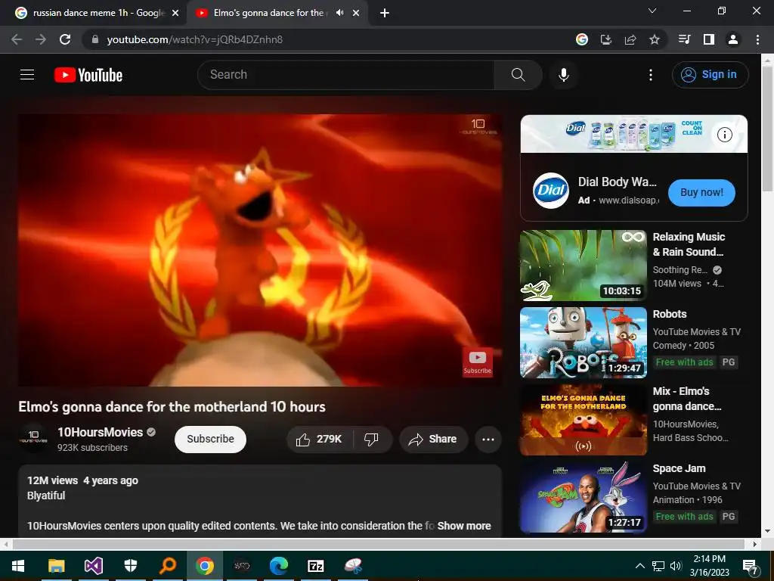View site info via the padlock icon

click(x=95, y=39)
